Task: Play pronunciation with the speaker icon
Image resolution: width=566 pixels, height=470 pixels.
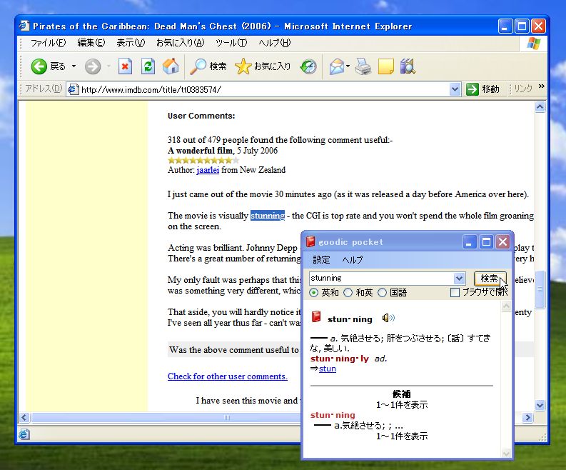Action: click(388, 318)
